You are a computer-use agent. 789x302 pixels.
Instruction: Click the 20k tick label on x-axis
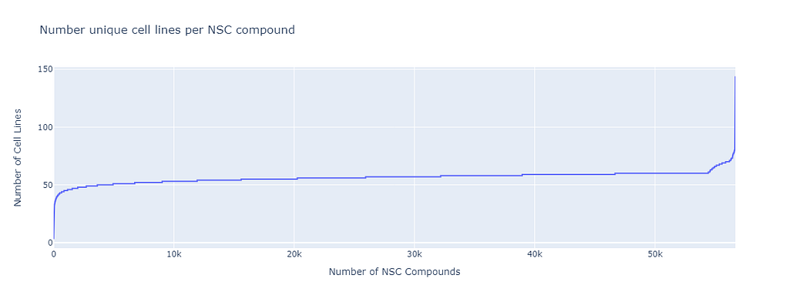(294, 254)
